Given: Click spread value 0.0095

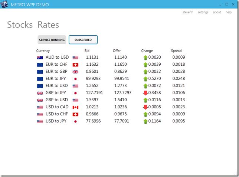Looking at the screenshot, I should tap(179, 121).
